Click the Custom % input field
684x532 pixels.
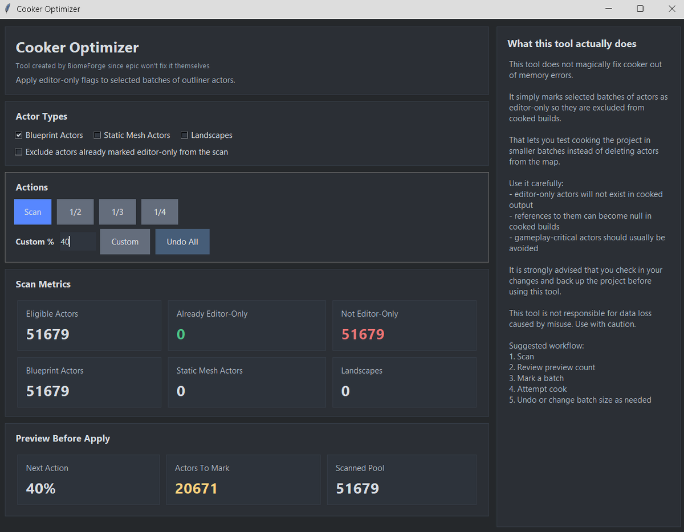(78, 242)
